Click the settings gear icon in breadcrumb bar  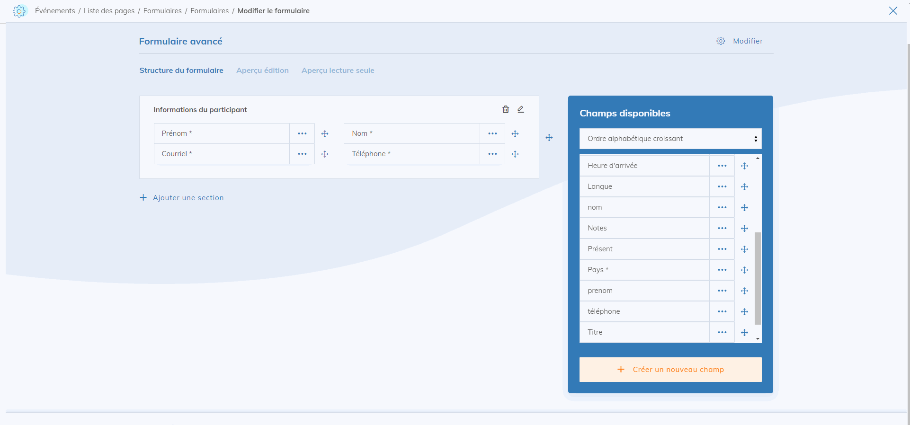19,11
